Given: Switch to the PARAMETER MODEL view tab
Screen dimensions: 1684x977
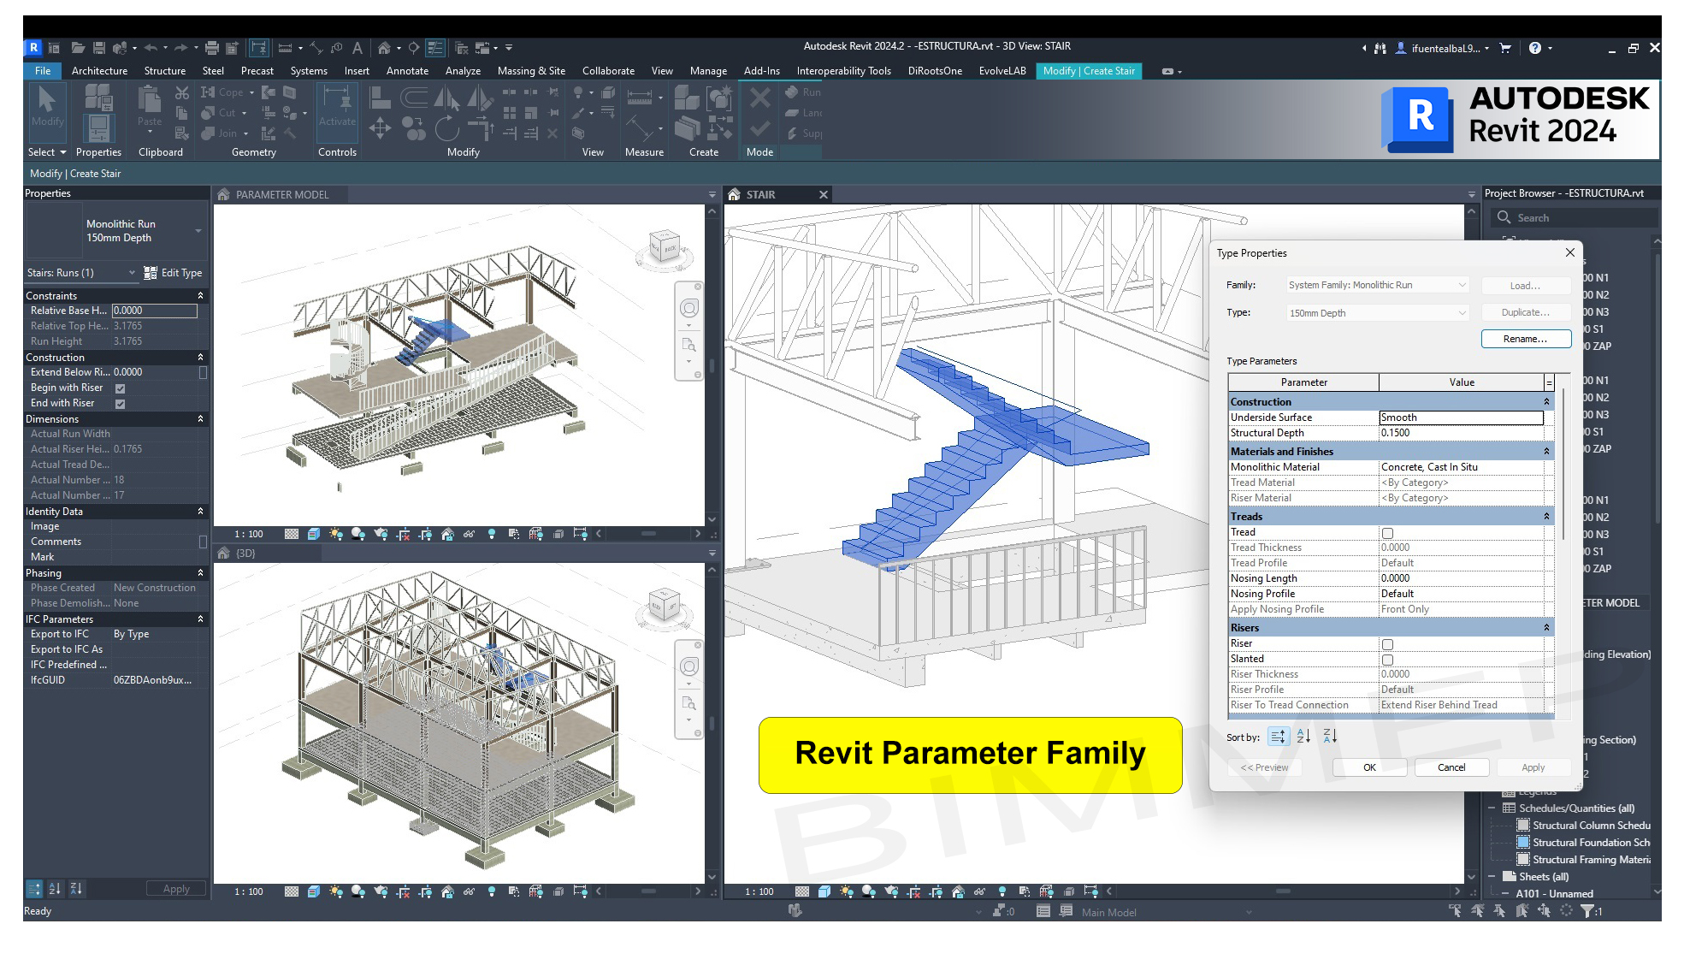Looking at the screenshot, I should click(x=282, y=195).
